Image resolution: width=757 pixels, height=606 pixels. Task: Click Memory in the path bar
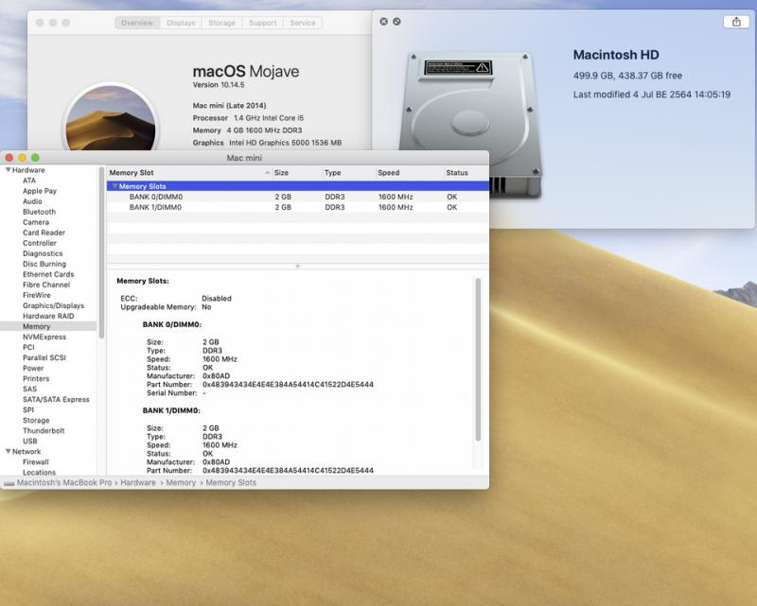point(181,482)
